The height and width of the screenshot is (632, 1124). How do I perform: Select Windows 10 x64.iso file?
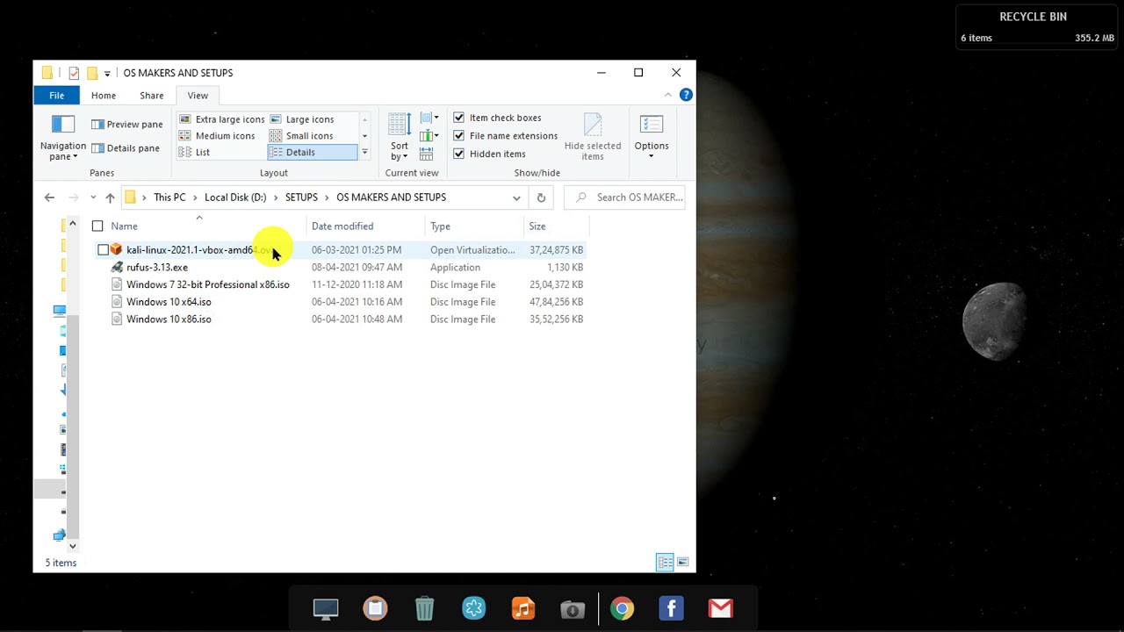(x=169, y=302)
